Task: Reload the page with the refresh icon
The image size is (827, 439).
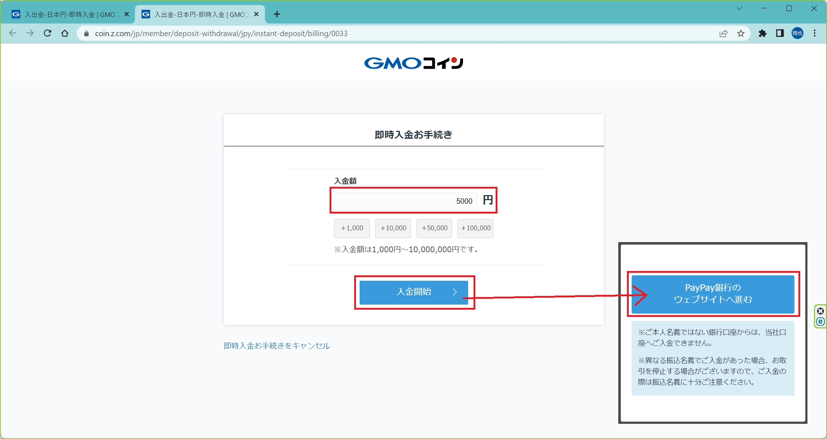Action: (x=47, y=33)
